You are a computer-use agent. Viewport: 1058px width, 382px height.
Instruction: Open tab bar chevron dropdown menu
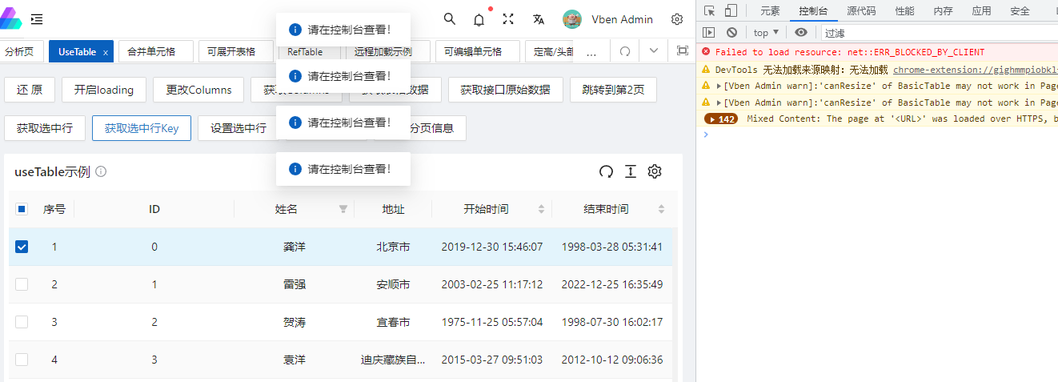coord(654,50)
